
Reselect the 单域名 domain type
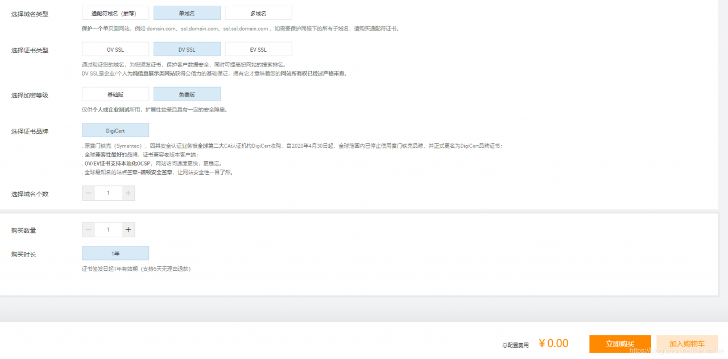(x=187, y=13)
